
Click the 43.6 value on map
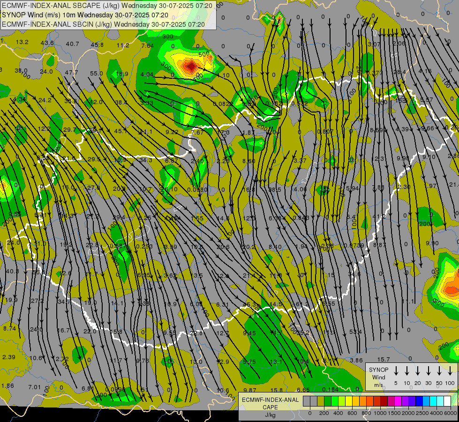pyautogui.click(x=47, y=43)
